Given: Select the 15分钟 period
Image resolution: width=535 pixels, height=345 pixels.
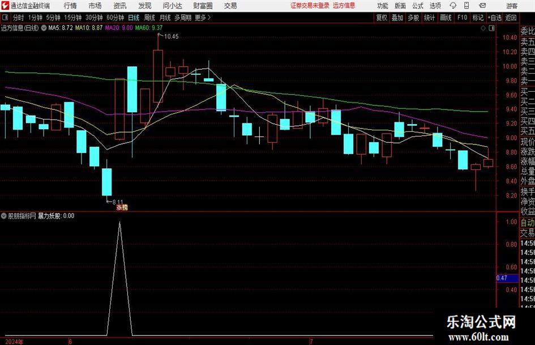Looking at the screenshot, I should click(72, 18).
